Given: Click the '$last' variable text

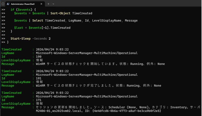Looking at the screenshot, I should (19, 28).
